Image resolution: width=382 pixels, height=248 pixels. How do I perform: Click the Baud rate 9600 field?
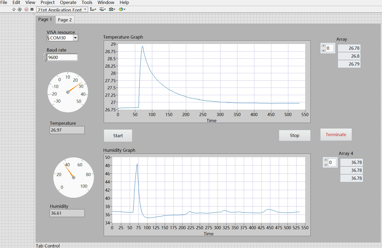click(62, 57)
